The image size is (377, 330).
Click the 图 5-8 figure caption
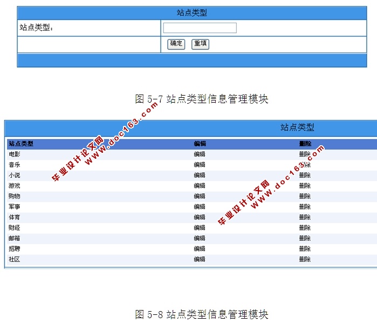point(202,314)
